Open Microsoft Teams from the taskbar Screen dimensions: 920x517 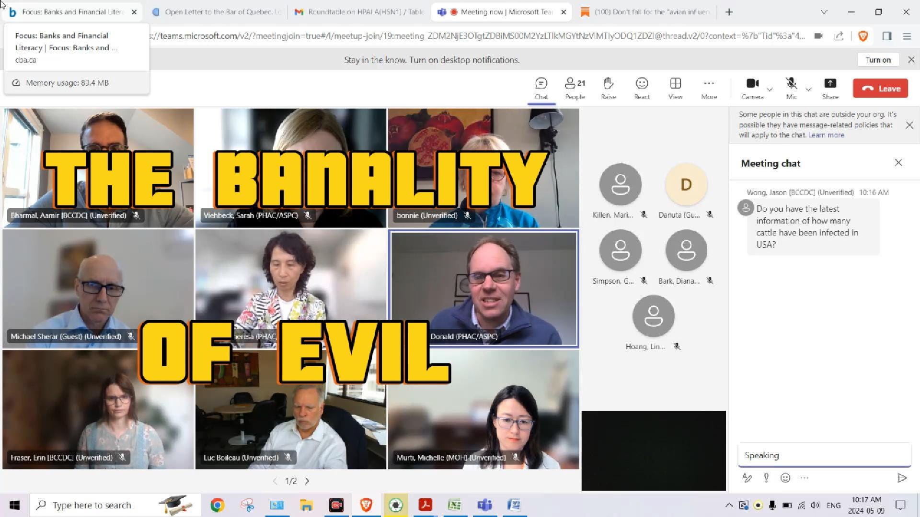[484, 505]
